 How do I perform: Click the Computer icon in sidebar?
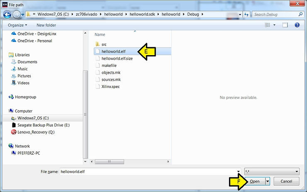click(x=11, y=111)
